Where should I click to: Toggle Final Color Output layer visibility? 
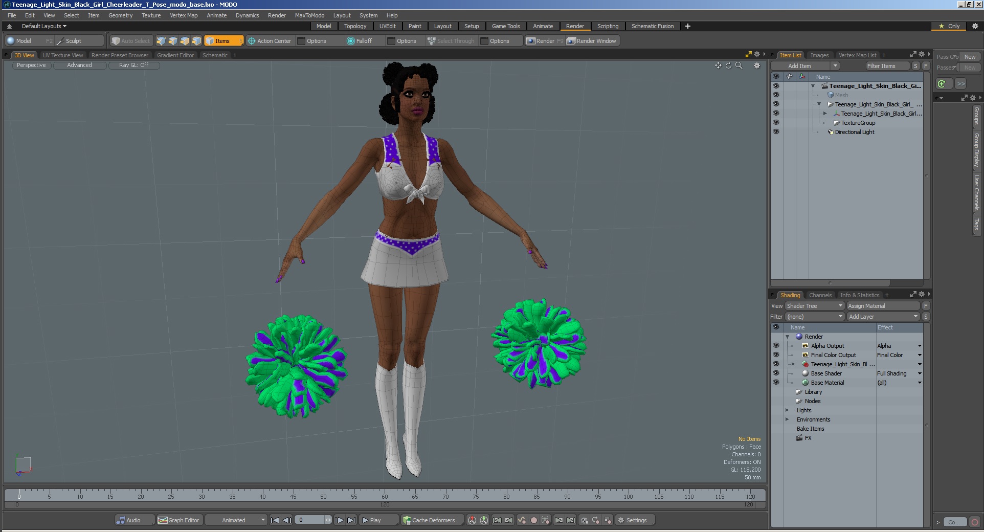click(x=776, y=355)
